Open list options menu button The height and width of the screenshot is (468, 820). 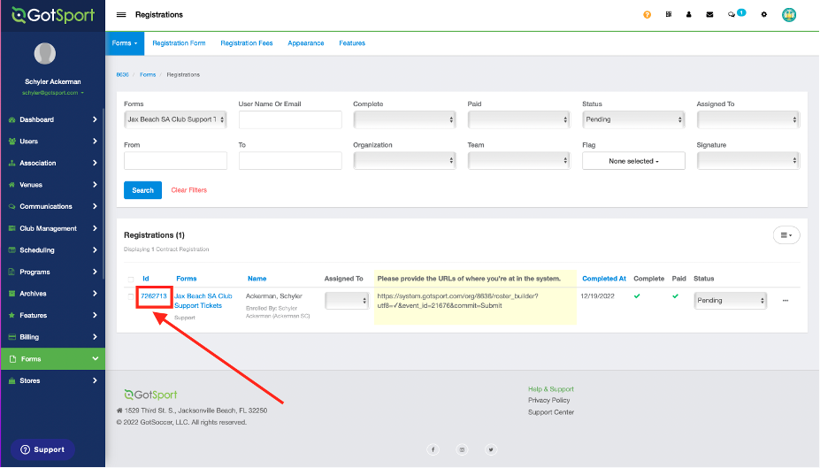point(786,235)
